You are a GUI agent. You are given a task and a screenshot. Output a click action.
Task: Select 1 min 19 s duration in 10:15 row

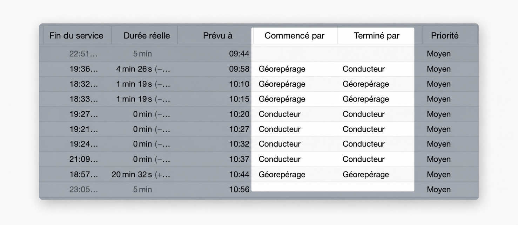tap(143, 99)
